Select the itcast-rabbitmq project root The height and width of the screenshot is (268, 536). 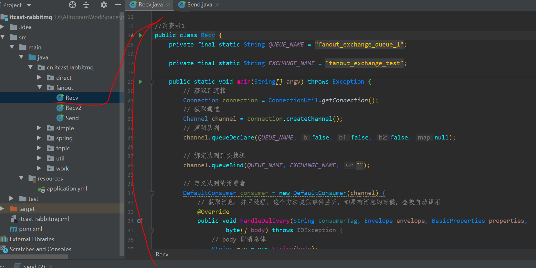click(31, 17)
